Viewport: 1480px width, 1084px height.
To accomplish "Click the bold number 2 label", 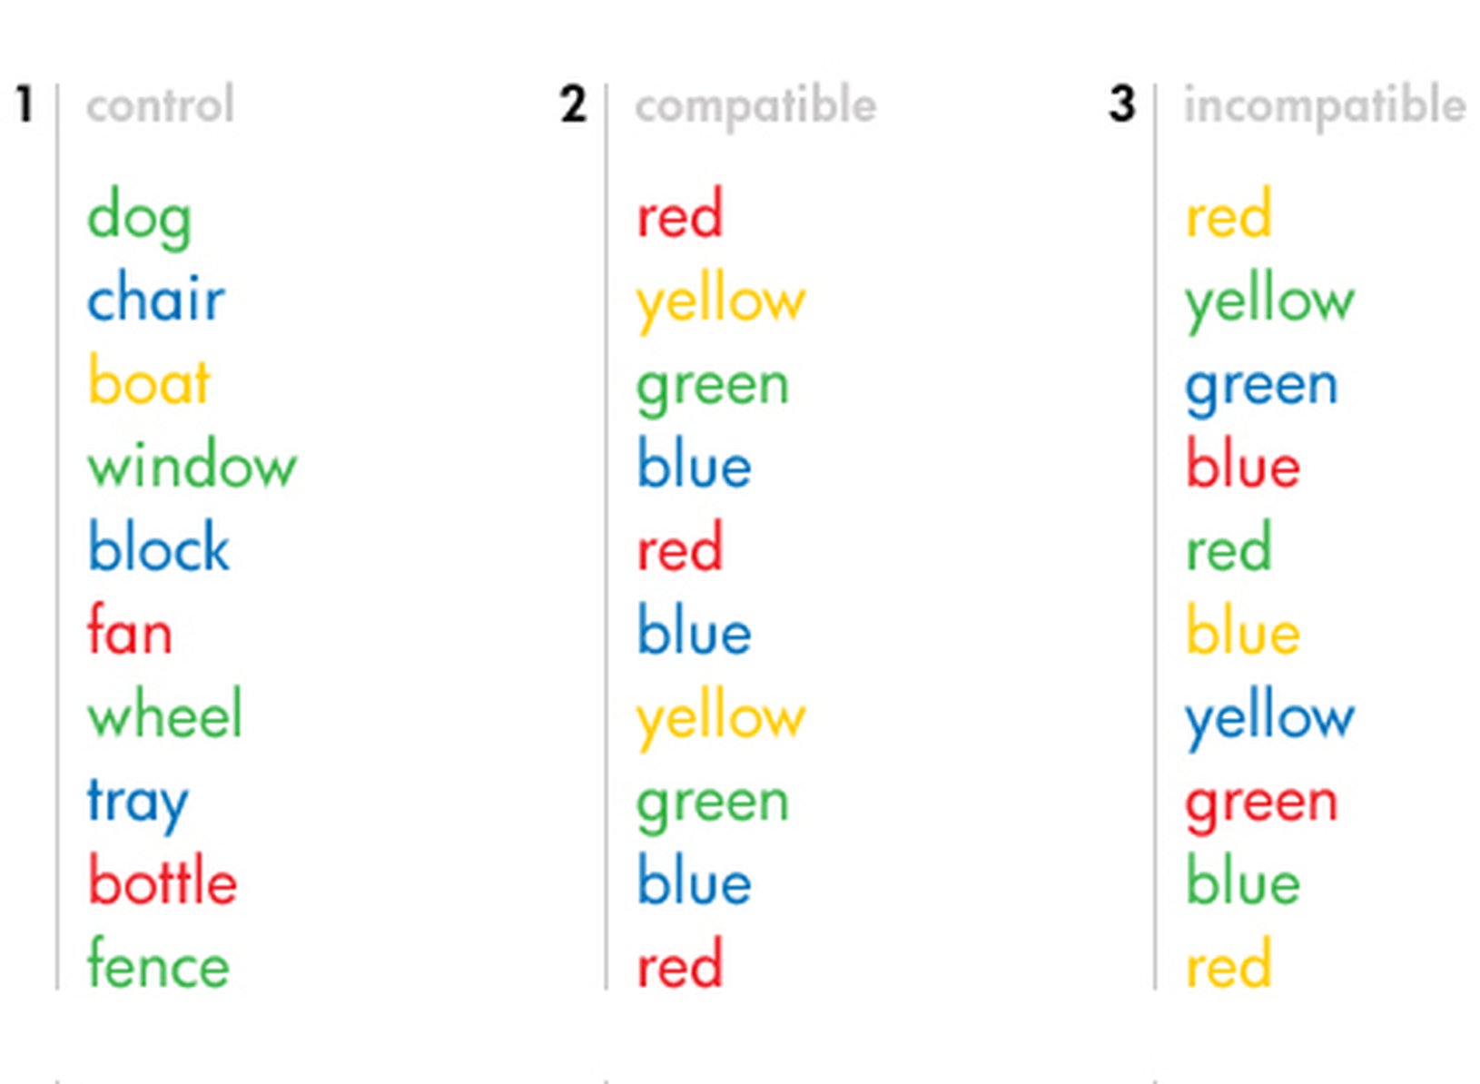I will [x=573, y=104].
